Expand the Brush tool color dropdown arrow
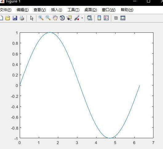Screen dimensions: 163x149 pos(82,18)
